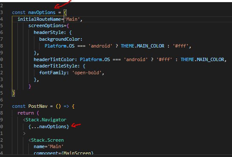Click the headerTintColor key
Image resolution: width=232 pixels, height=157 pixels.
click(x=54, y=59)
